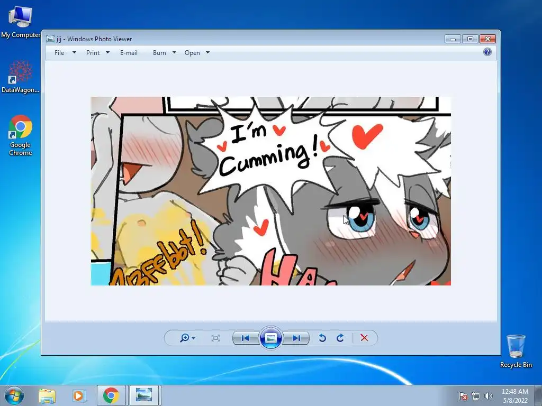
Task: Click E-mail in the toolbar
Action: tap(129, 53)
